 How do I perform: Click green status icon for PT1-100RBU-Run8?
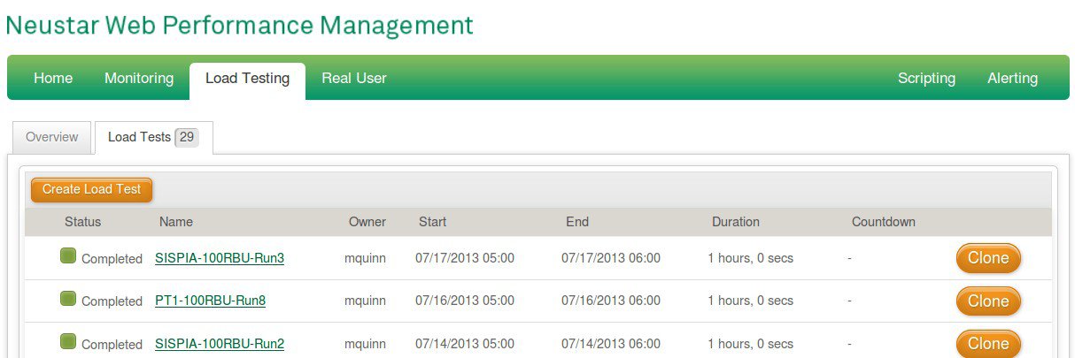click(x=68, y=299)
